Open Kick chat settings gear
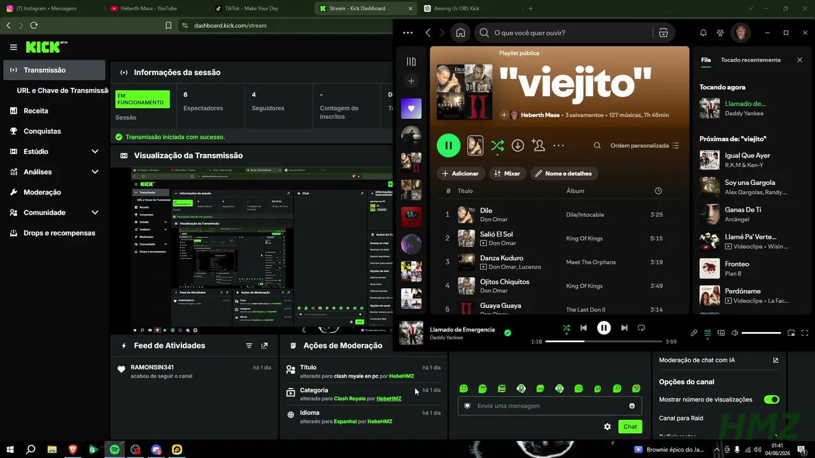815x458 pixels. [x=607, y=426]
